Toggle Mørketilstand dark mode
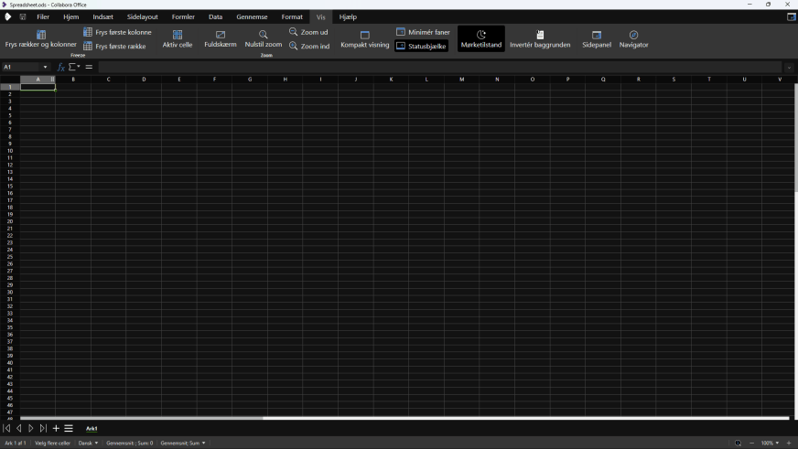 point(481,39)
